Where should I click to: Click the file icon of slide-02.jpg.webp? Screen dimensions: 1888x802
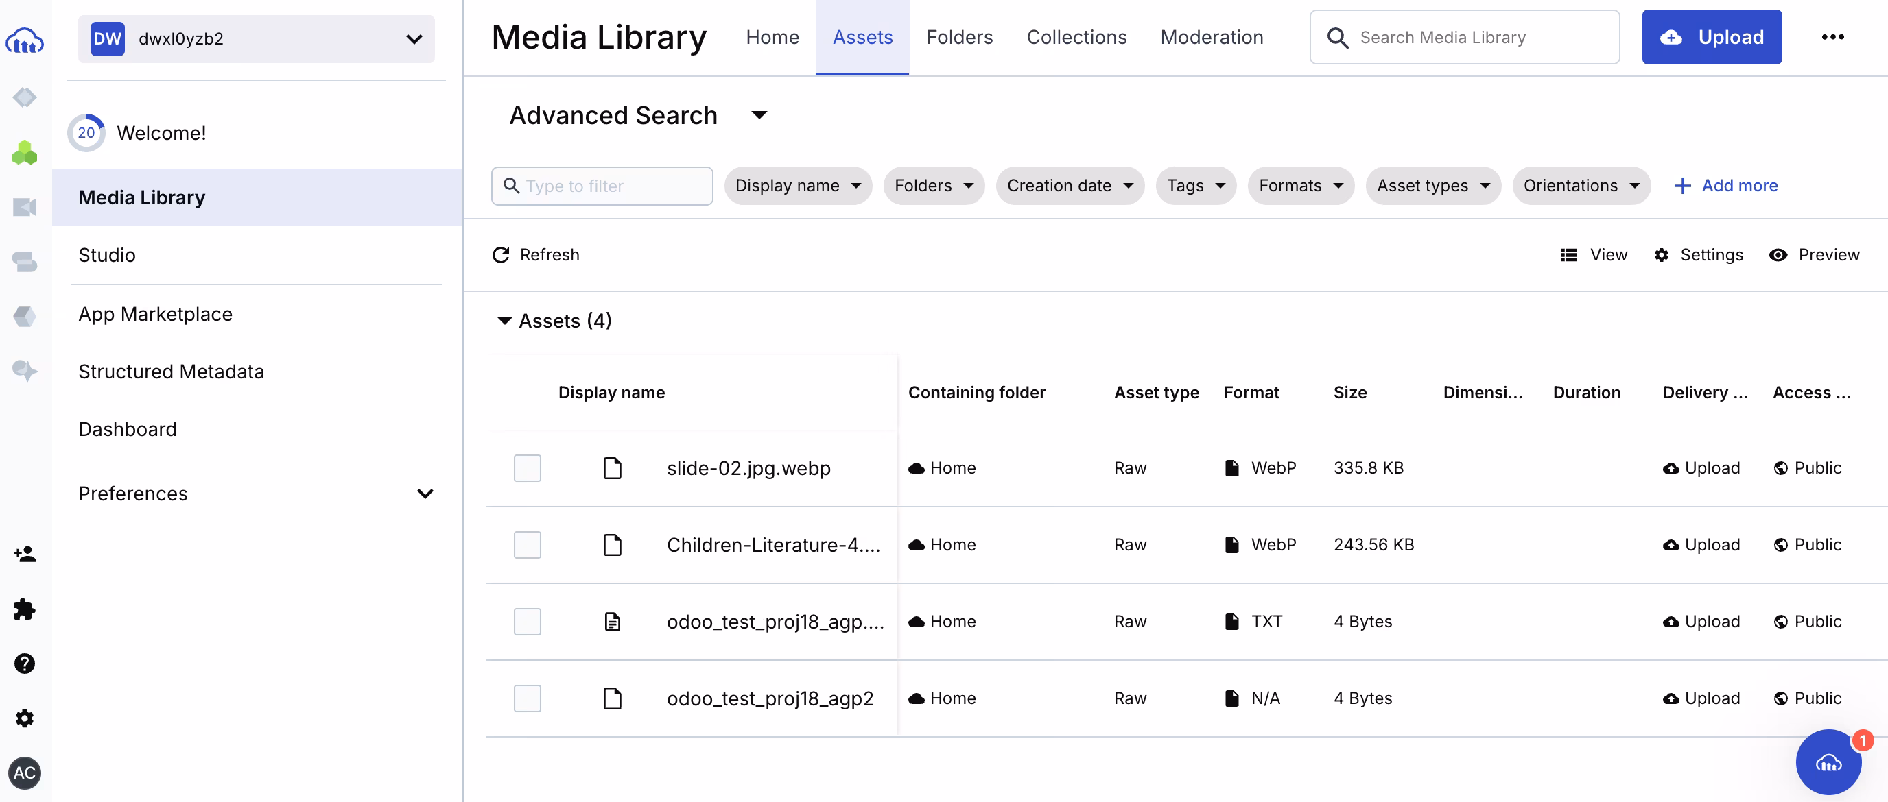click(x=612, y=468)
